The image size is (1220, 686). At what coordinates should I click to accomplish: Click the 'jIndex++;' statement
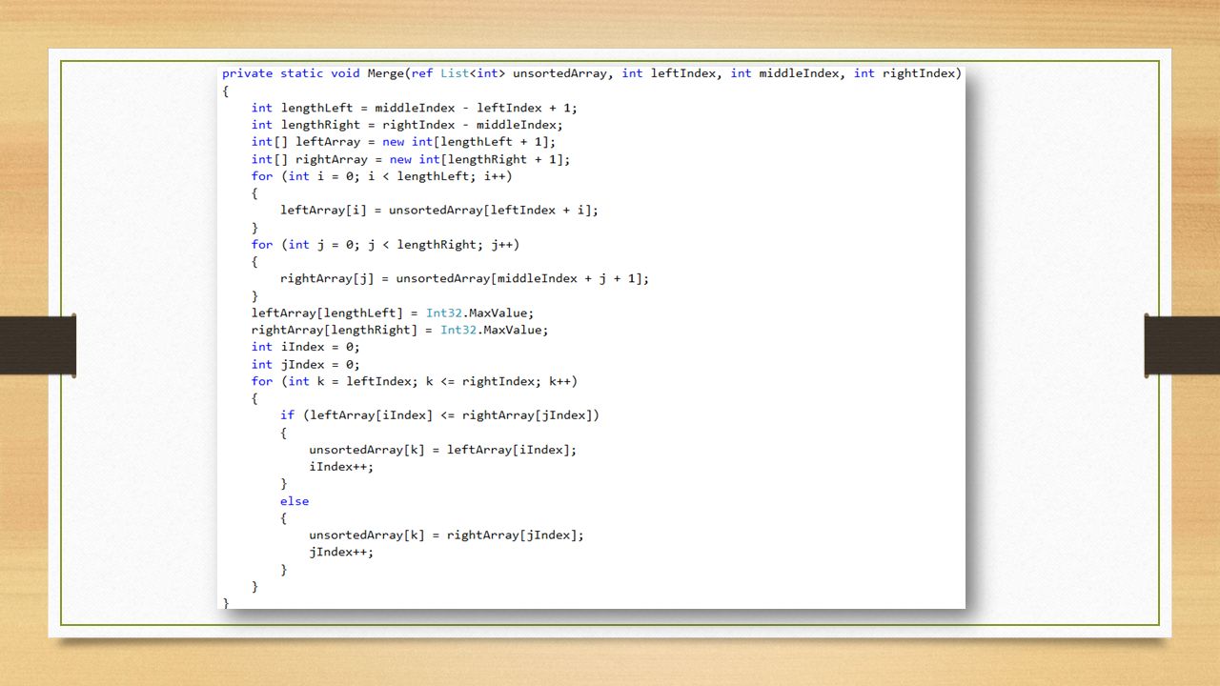(x=341, y=553)
